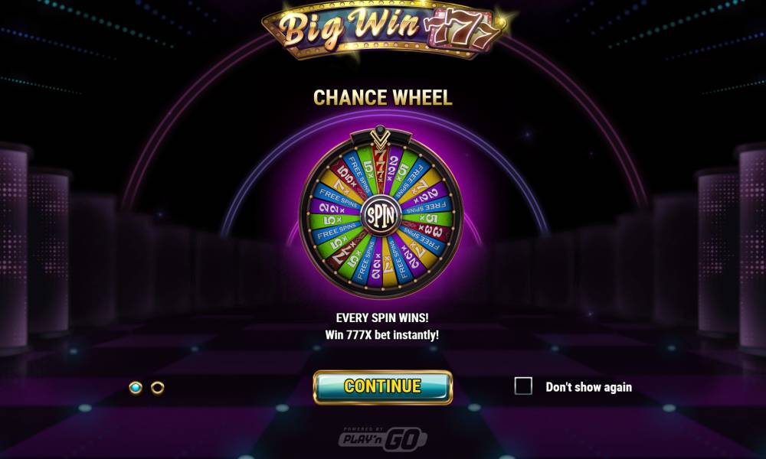Click the CHANCE WHEEL heading
766x459 pixels.
pyautogui.click(x=382, y=98)
